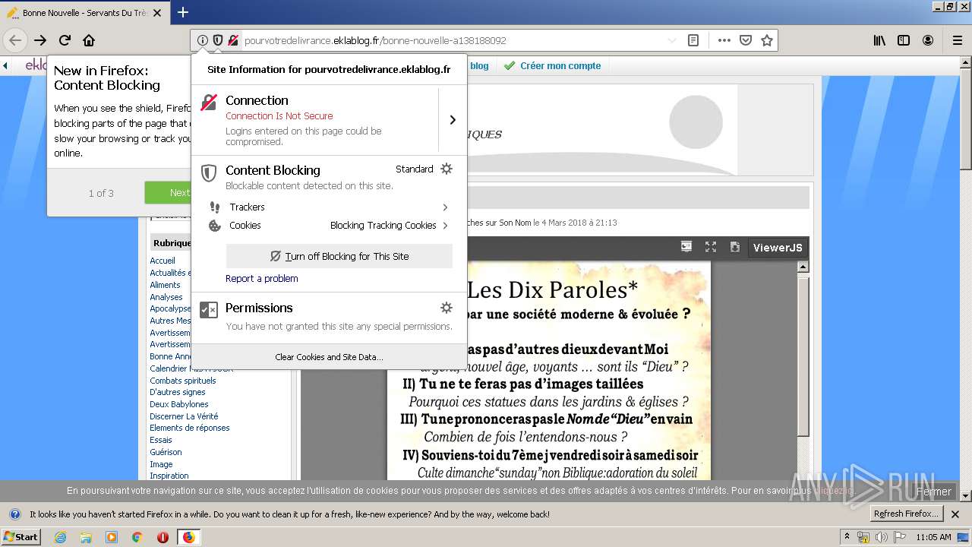972x547 pixels.
Task: Dismiss the Refresh Firefox notification bar
Action: coord(955,514)
